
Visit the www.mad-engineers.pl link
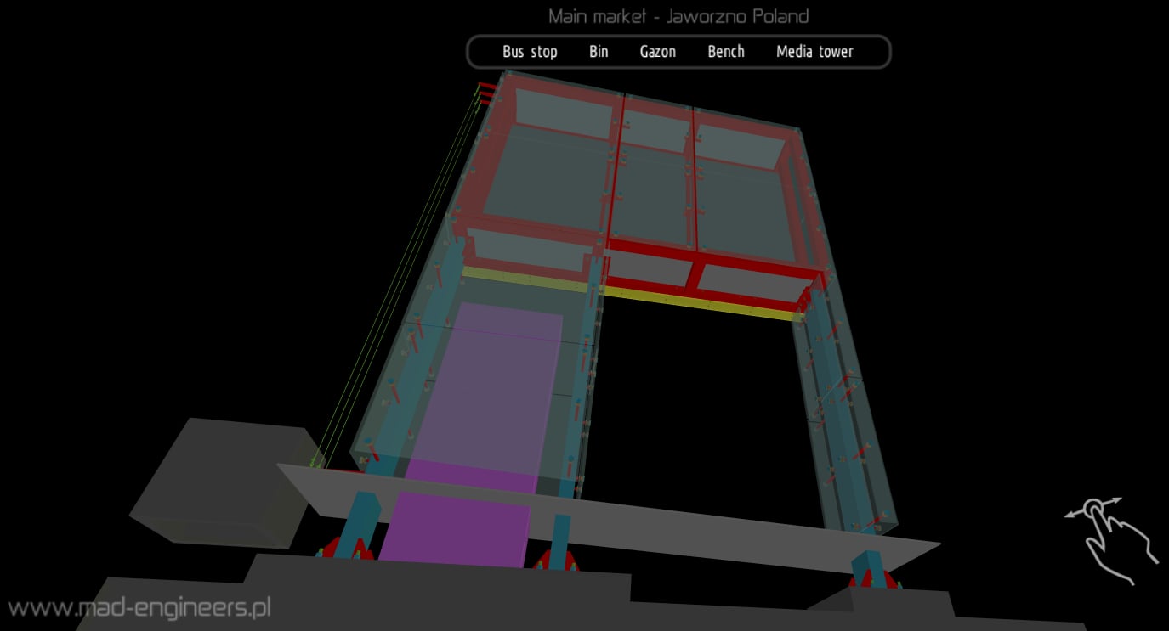click(x=139, y=608)
